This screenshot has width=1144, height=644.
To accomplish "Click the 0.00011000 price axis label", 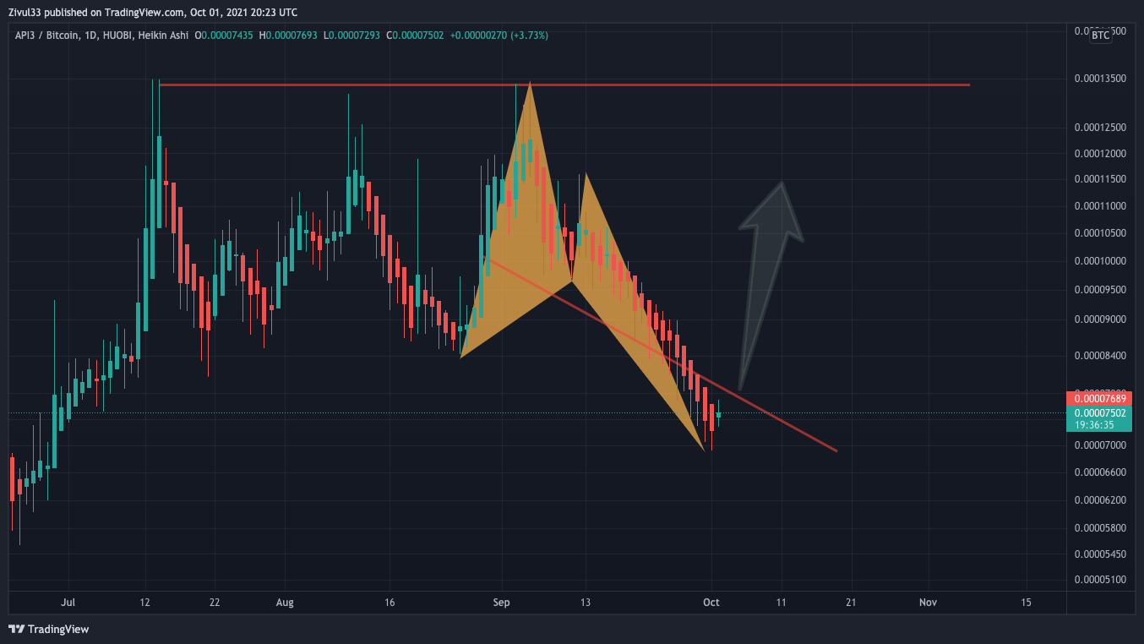I will 1100,206.
